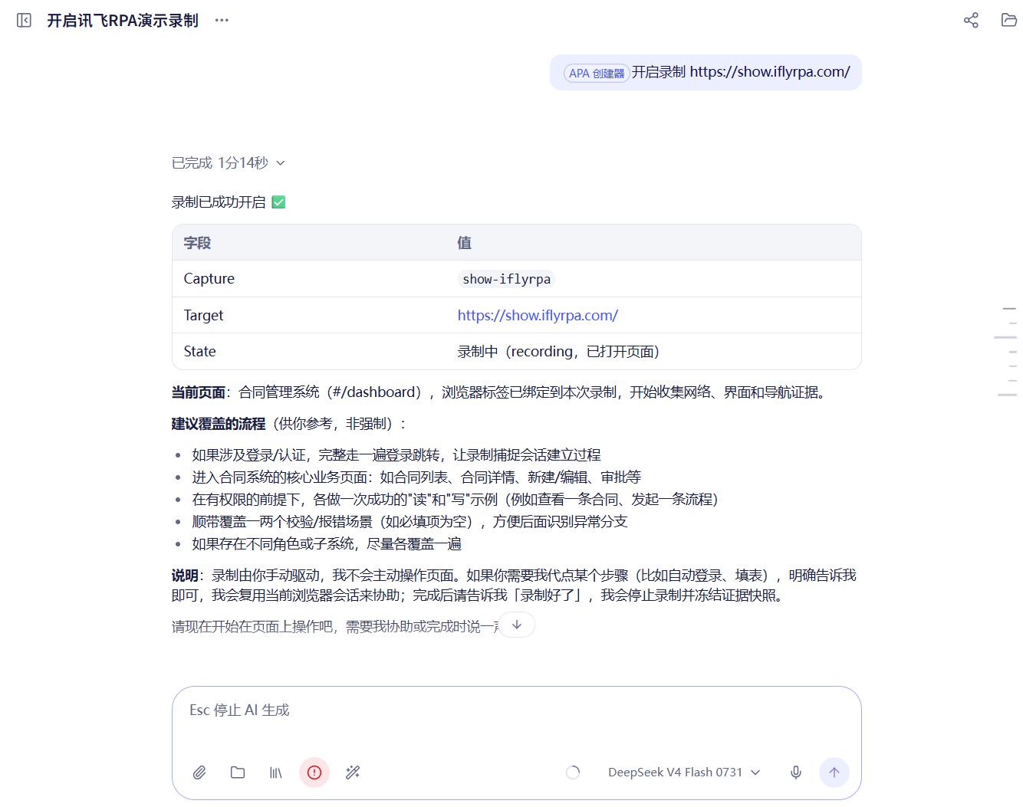Viewport: 1023px width, 807px height.
Task: Click the APA 创建器 tag
Action: pos(597,73)
